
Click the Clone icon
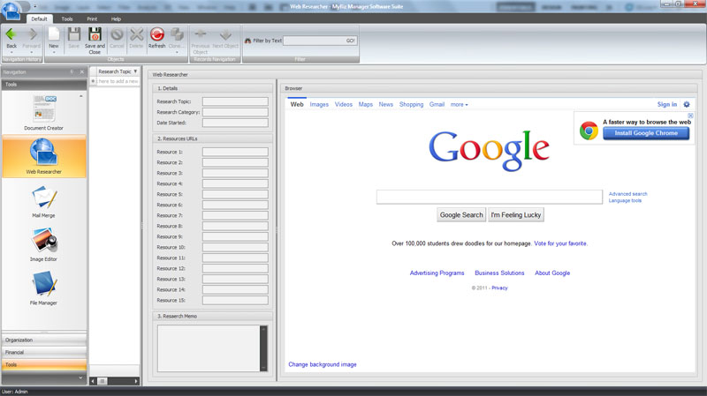(x=178, y=34)
